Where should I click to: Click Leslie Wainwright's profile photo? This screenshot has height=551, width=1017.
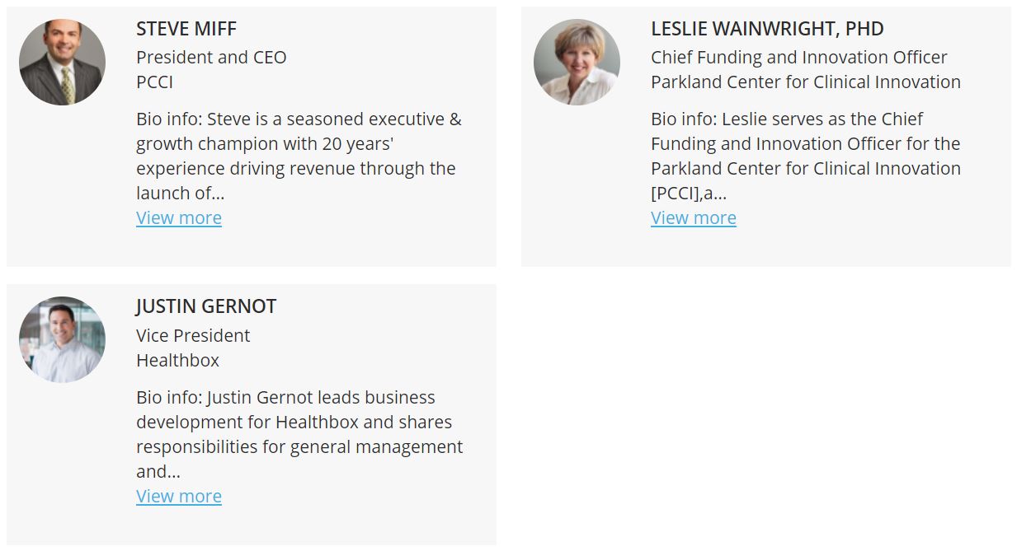(577, 63)
